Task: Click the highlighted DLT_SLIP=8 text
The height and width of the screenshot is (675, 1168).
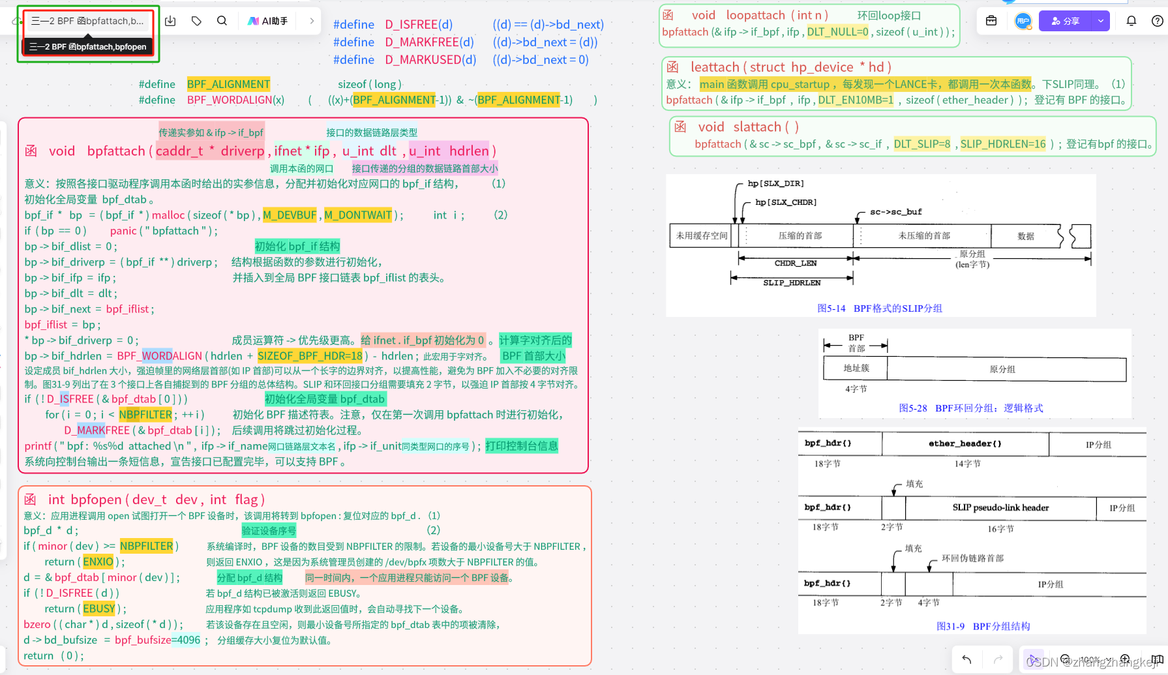Action: 922,144
